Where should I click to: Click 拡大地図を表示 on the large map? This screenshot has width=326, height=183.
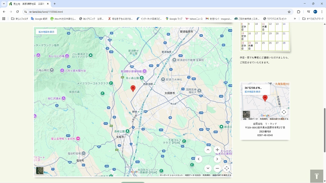tap(46, 32)
